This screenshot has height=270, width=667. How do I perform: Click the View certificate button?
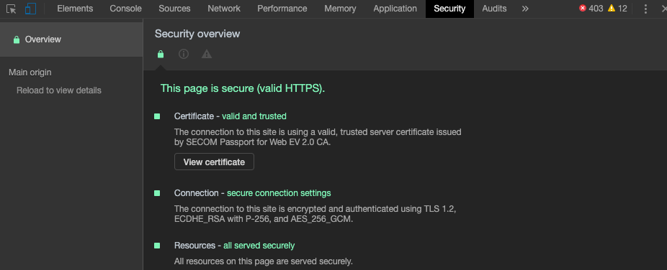(x=214, y=162)
